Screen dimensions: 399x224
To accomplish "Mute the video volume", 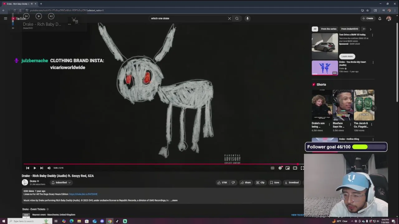I will (x=49, y=168).
